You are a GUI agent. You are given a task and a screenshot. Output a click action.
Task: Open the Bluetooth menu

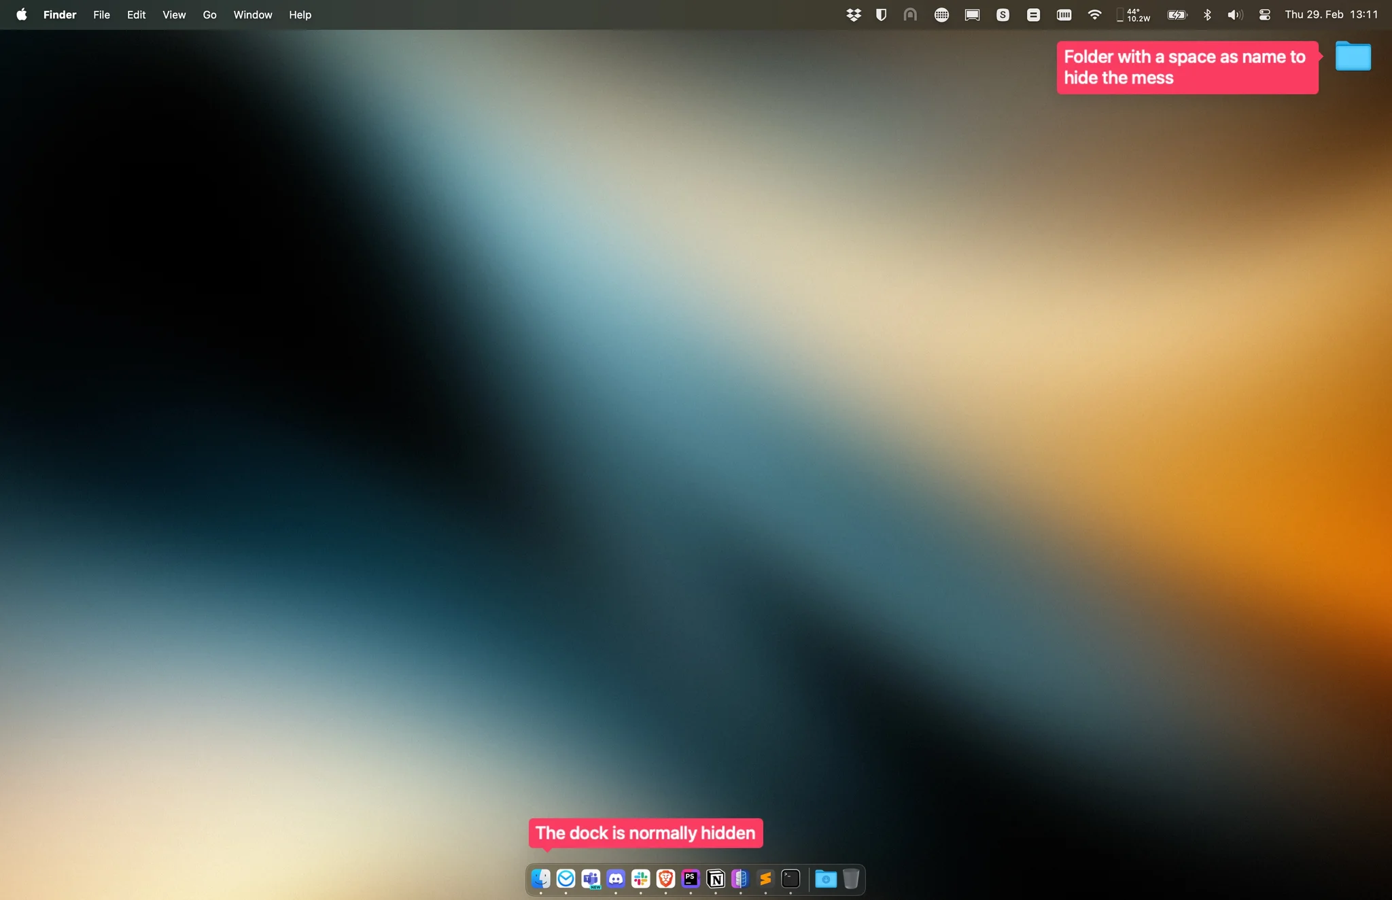[1207, 15]
